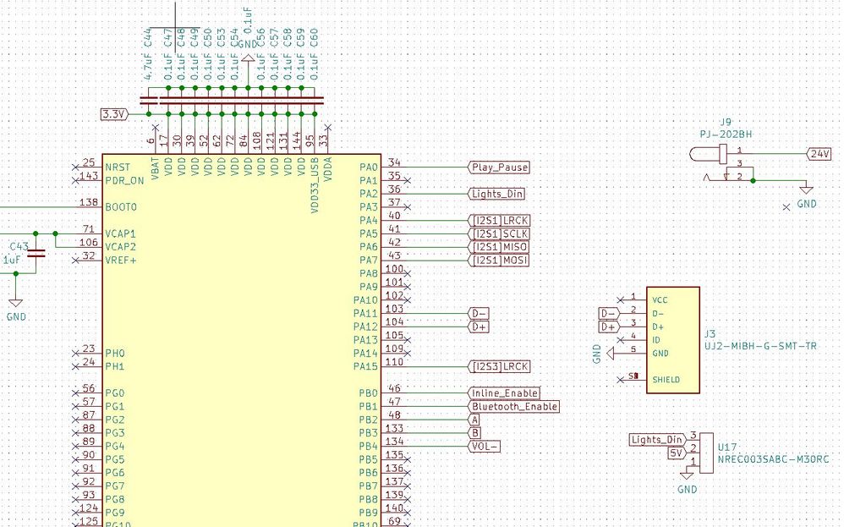Click the no-connect flag on PA1 pin 35
This screenshot has width=844, height=527.
tap(408, 181)
